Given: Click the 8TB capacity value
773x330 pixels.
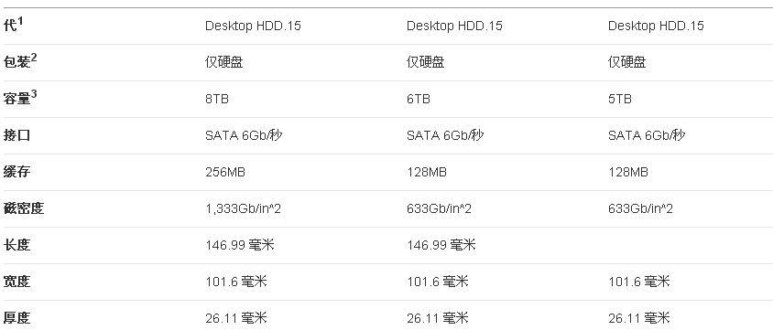Looking at the screenshot, I should [217, 99].
